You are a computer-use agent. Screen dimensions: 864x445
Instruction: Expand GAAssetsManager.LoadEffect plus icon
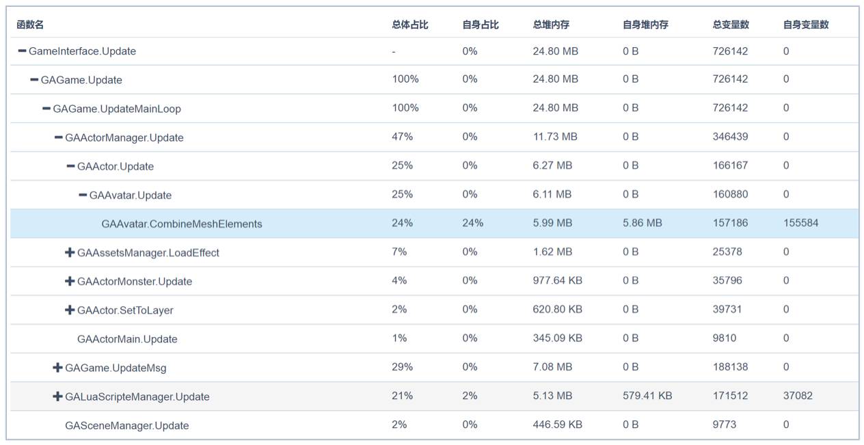click(70, 253)
